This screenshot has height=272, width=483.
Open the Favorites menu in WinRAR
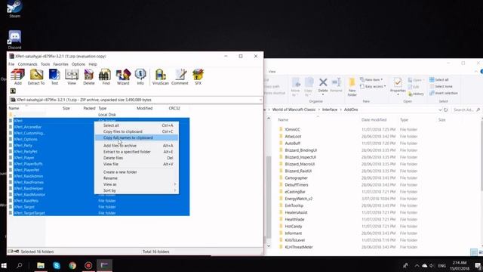tap(60, 64)
